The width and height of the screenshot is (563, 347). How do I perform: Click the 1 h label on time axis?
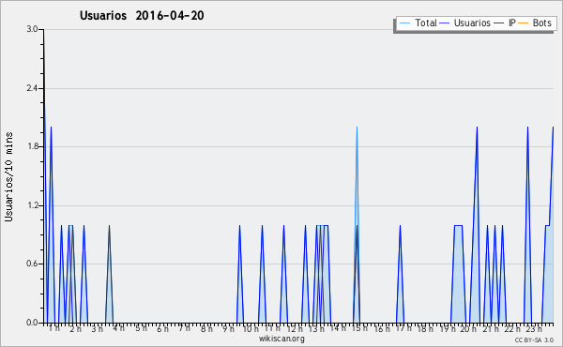pyautogui.click(x=54, y=328)
